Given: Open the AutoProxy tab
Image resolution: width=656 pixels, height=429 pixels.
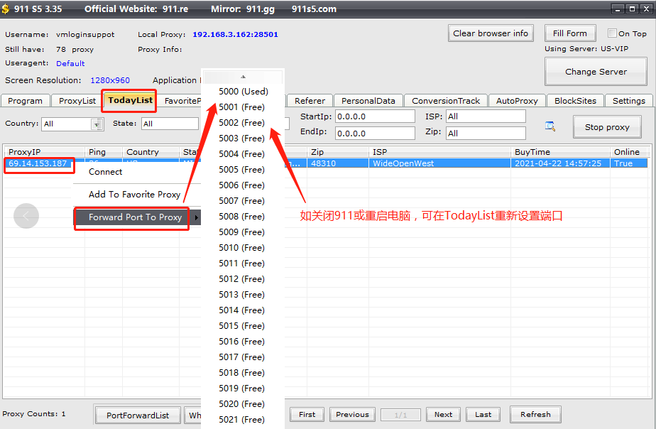Looking at the screenshot, I should click(x=518, y=101).
